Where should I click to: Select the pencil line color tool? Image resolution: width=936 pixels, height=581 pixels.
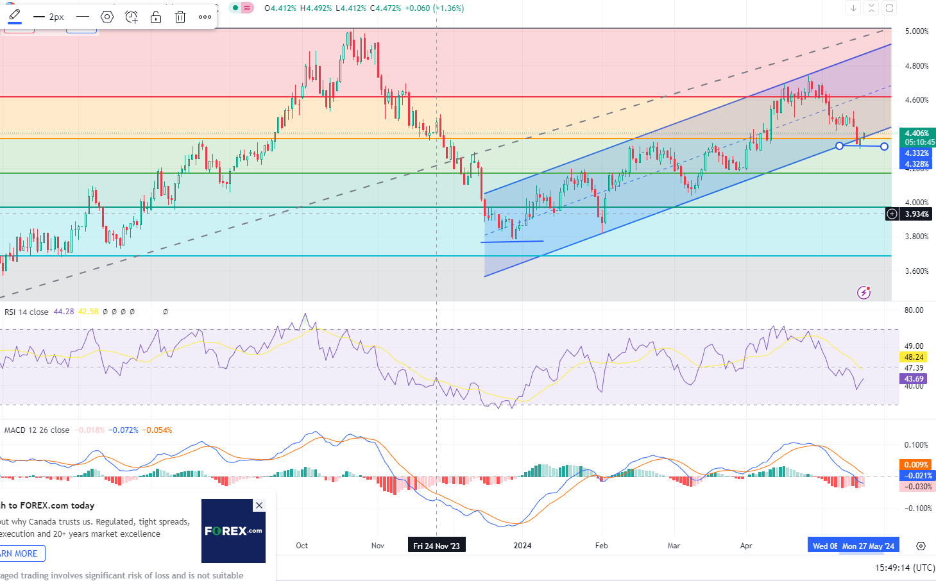(x=14, y=15)
